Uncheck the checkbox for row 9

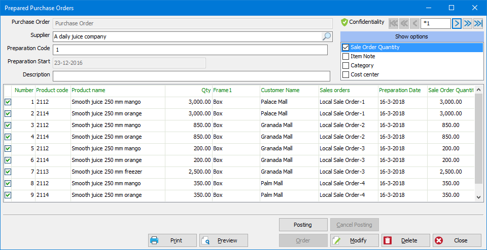[x=8, y=195]
